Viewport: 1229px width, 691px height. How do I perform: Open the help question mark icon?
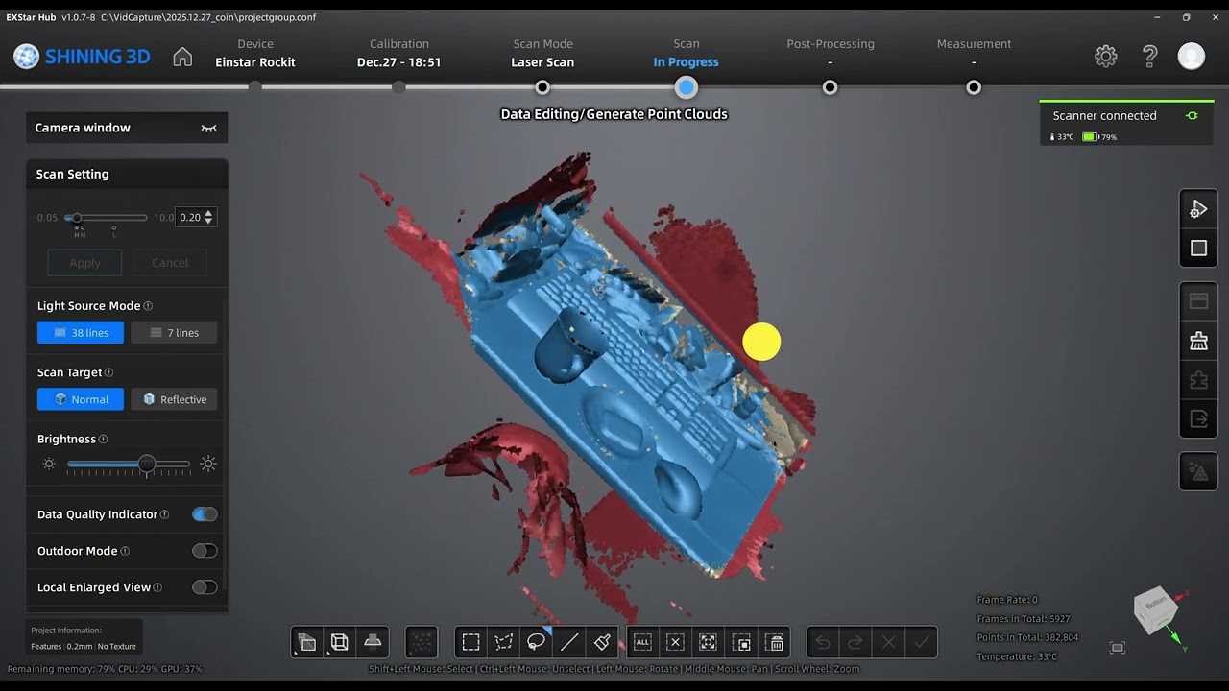coord(1149,57)
